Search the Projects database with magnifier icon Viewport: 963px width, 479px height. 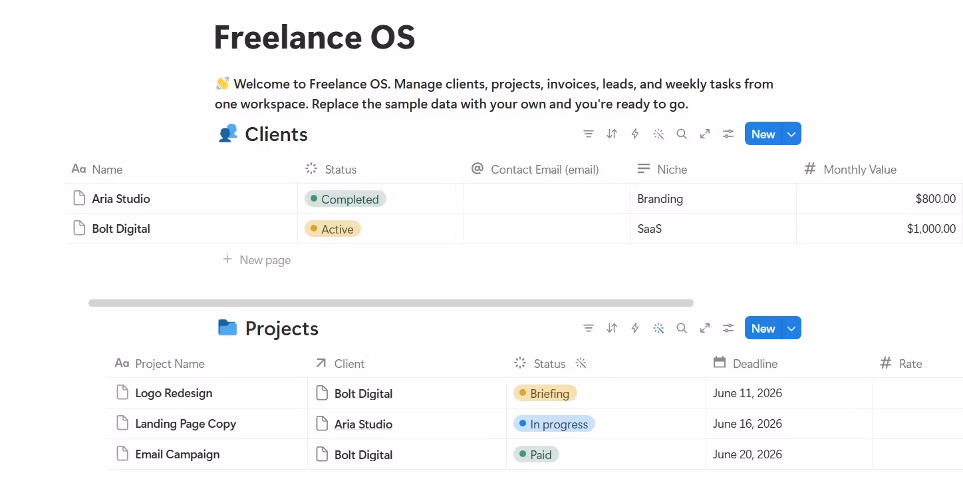[x=682, y=328]
